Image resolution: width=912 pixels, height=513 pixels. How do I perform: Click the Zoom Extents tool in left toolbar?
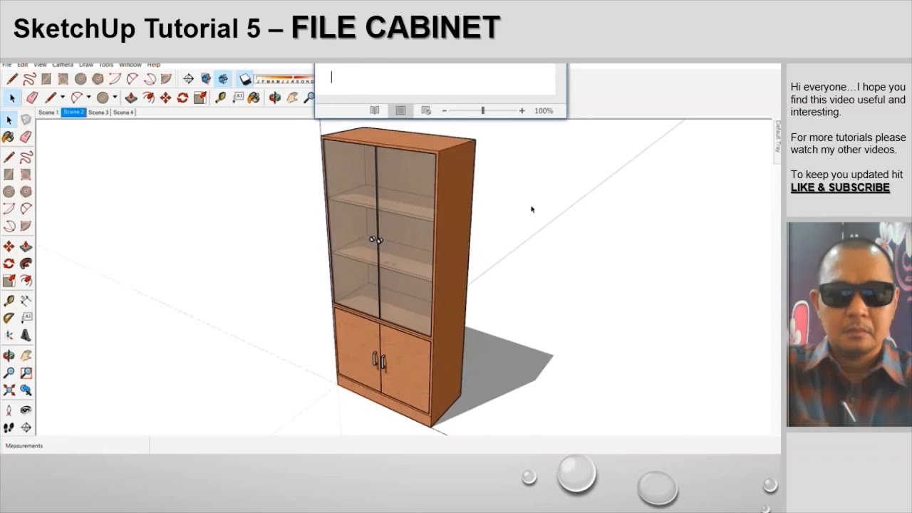9,390
